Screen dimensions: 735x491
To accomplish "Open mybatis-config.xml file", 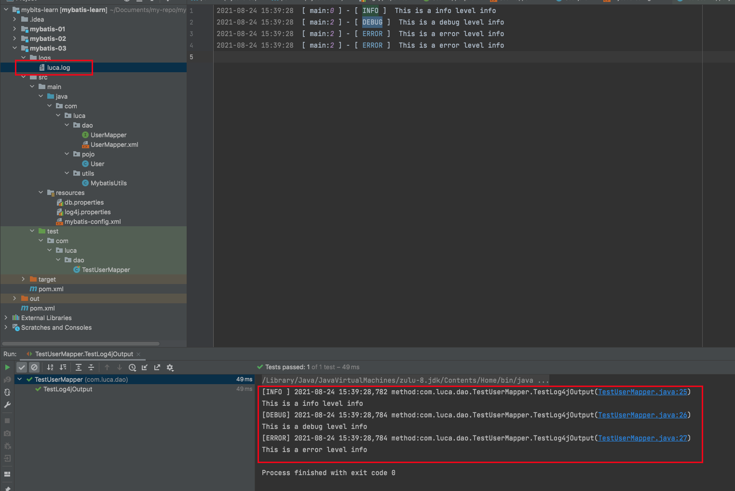I will (x=93, y=221).
